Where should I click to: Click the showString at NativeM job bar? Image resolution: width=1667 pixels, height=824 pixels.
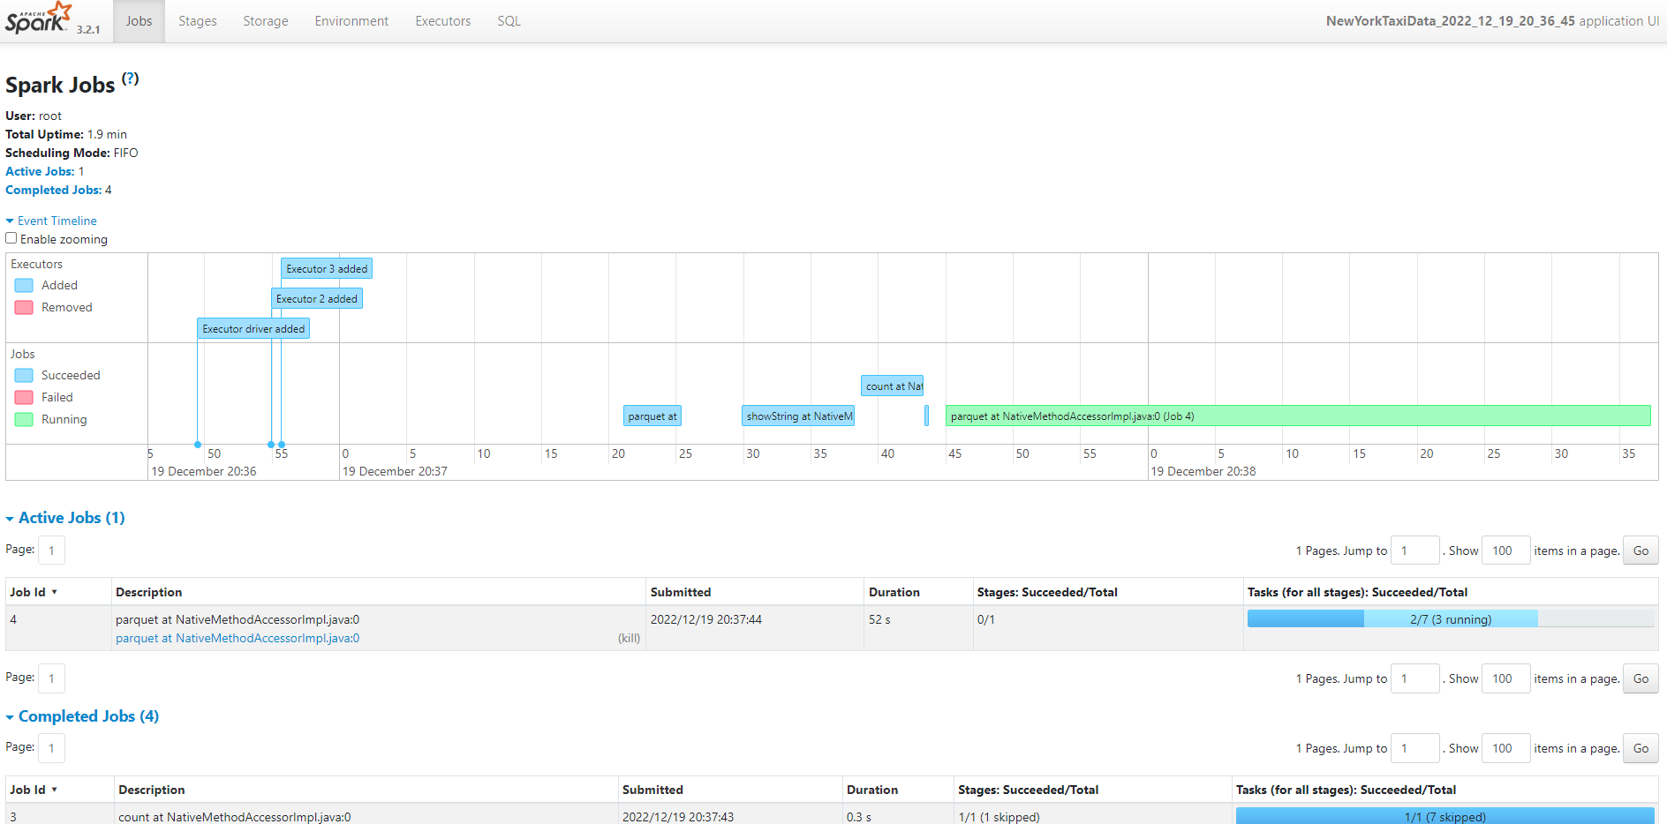(x=798, y=416)
